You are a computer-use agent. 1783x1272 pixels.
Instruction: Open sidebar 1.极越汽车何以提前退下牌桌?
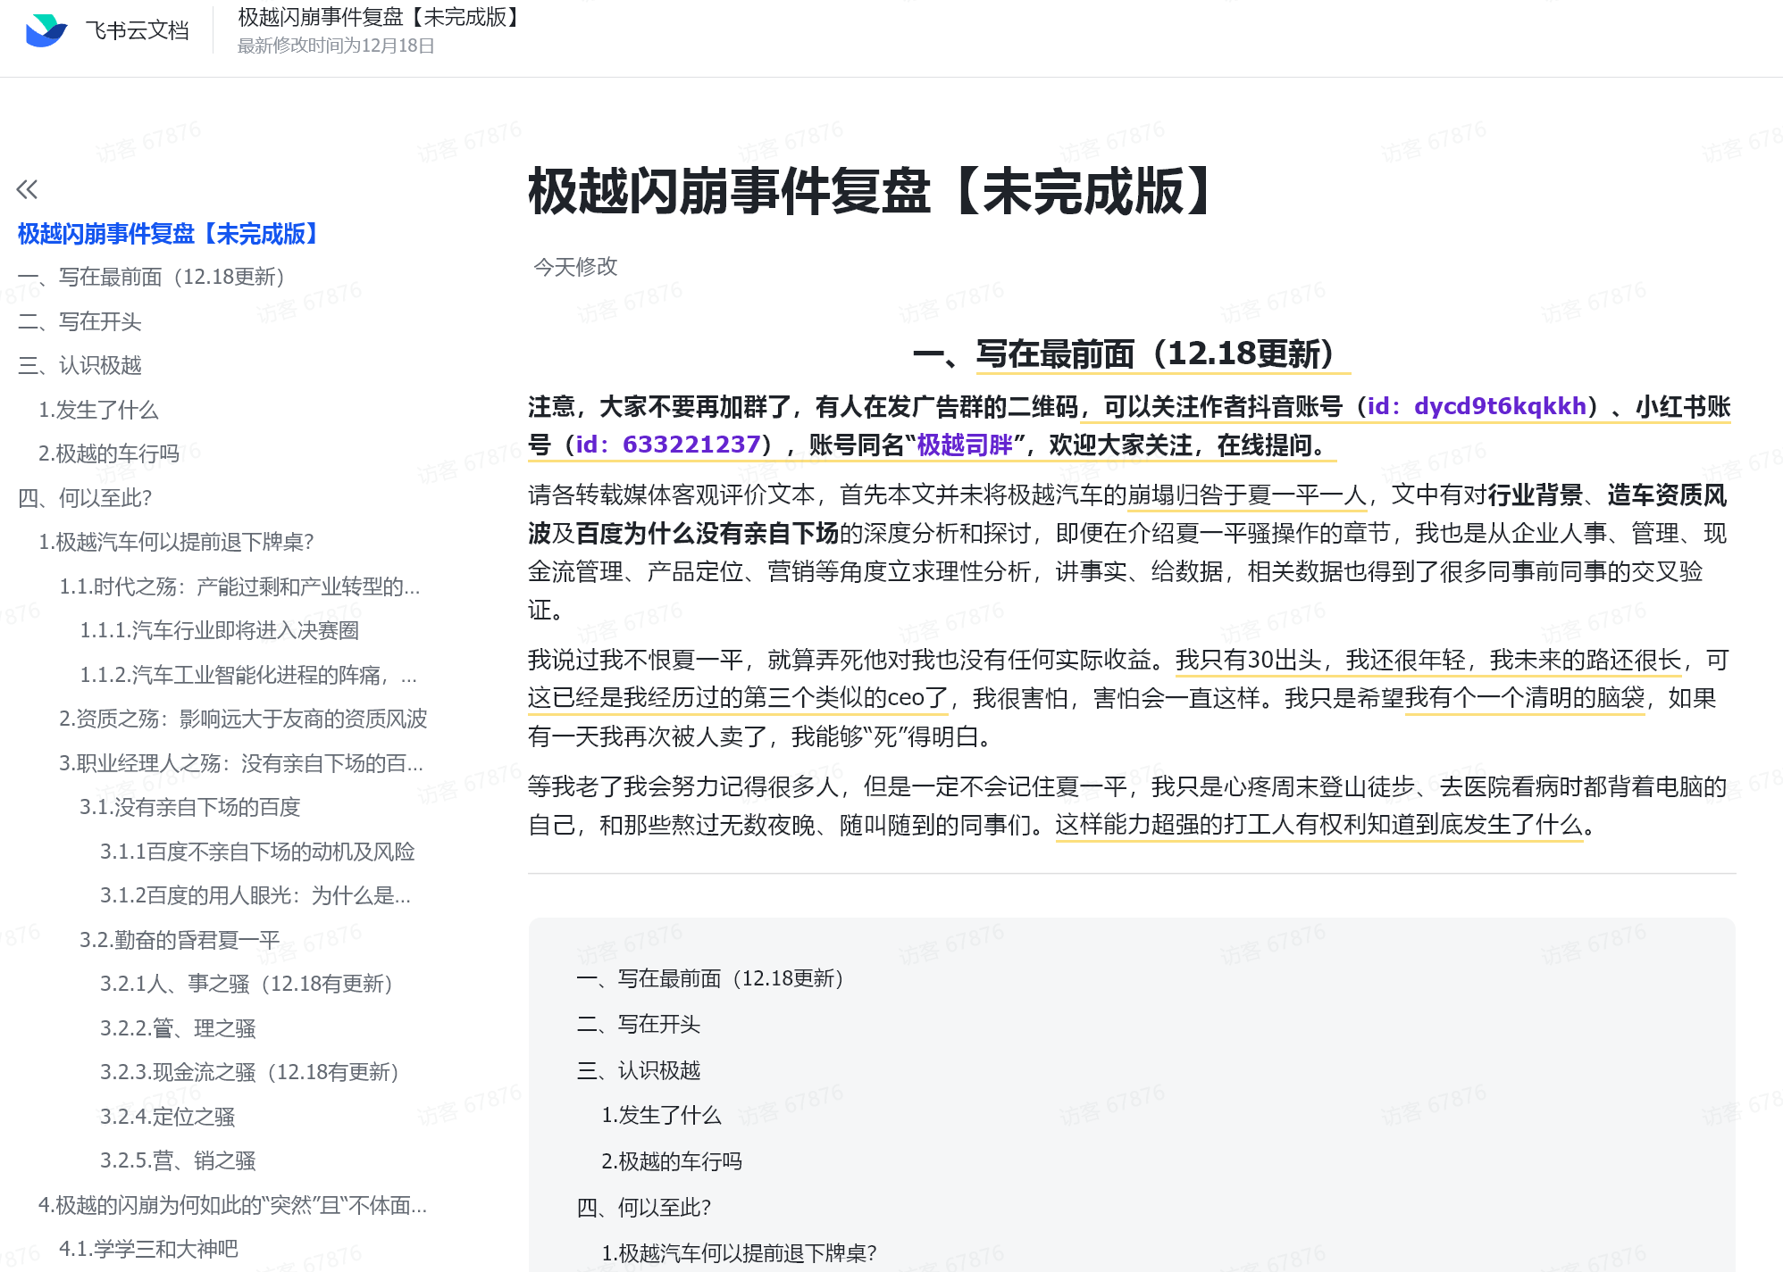tap(176, 542)
